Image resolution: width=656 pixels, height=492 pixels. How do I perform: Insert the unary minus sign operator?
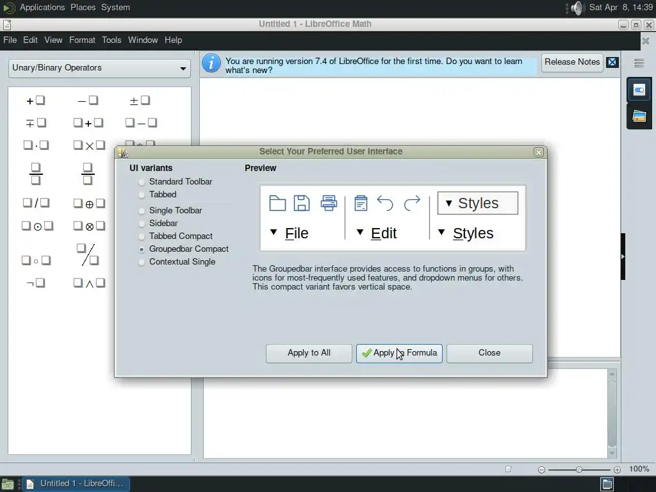tap(88, 101)
